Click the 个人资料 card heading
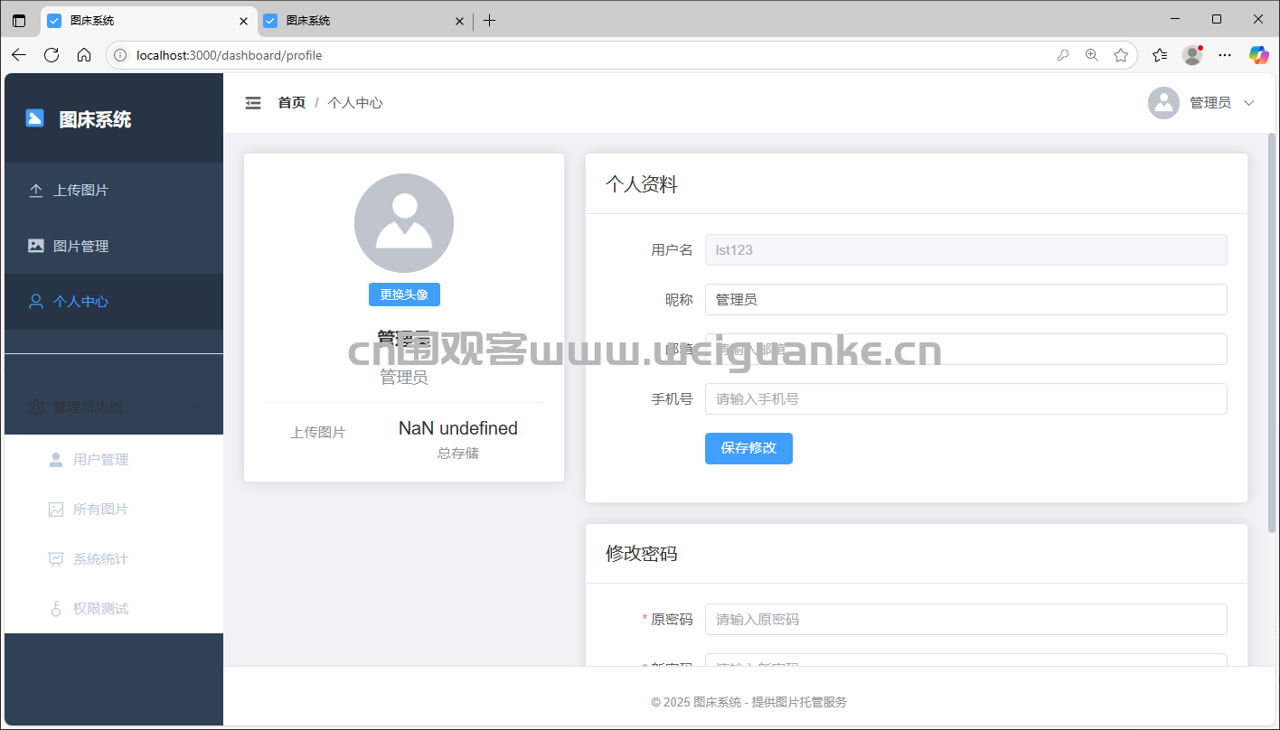This screenshot has height=730, width=1280. point(642,184)
